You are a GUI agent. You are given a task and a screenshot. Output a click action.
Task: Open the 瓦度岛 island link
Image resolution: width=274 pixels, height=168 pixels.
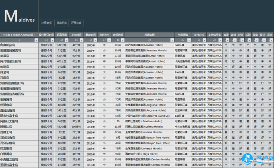5,77
